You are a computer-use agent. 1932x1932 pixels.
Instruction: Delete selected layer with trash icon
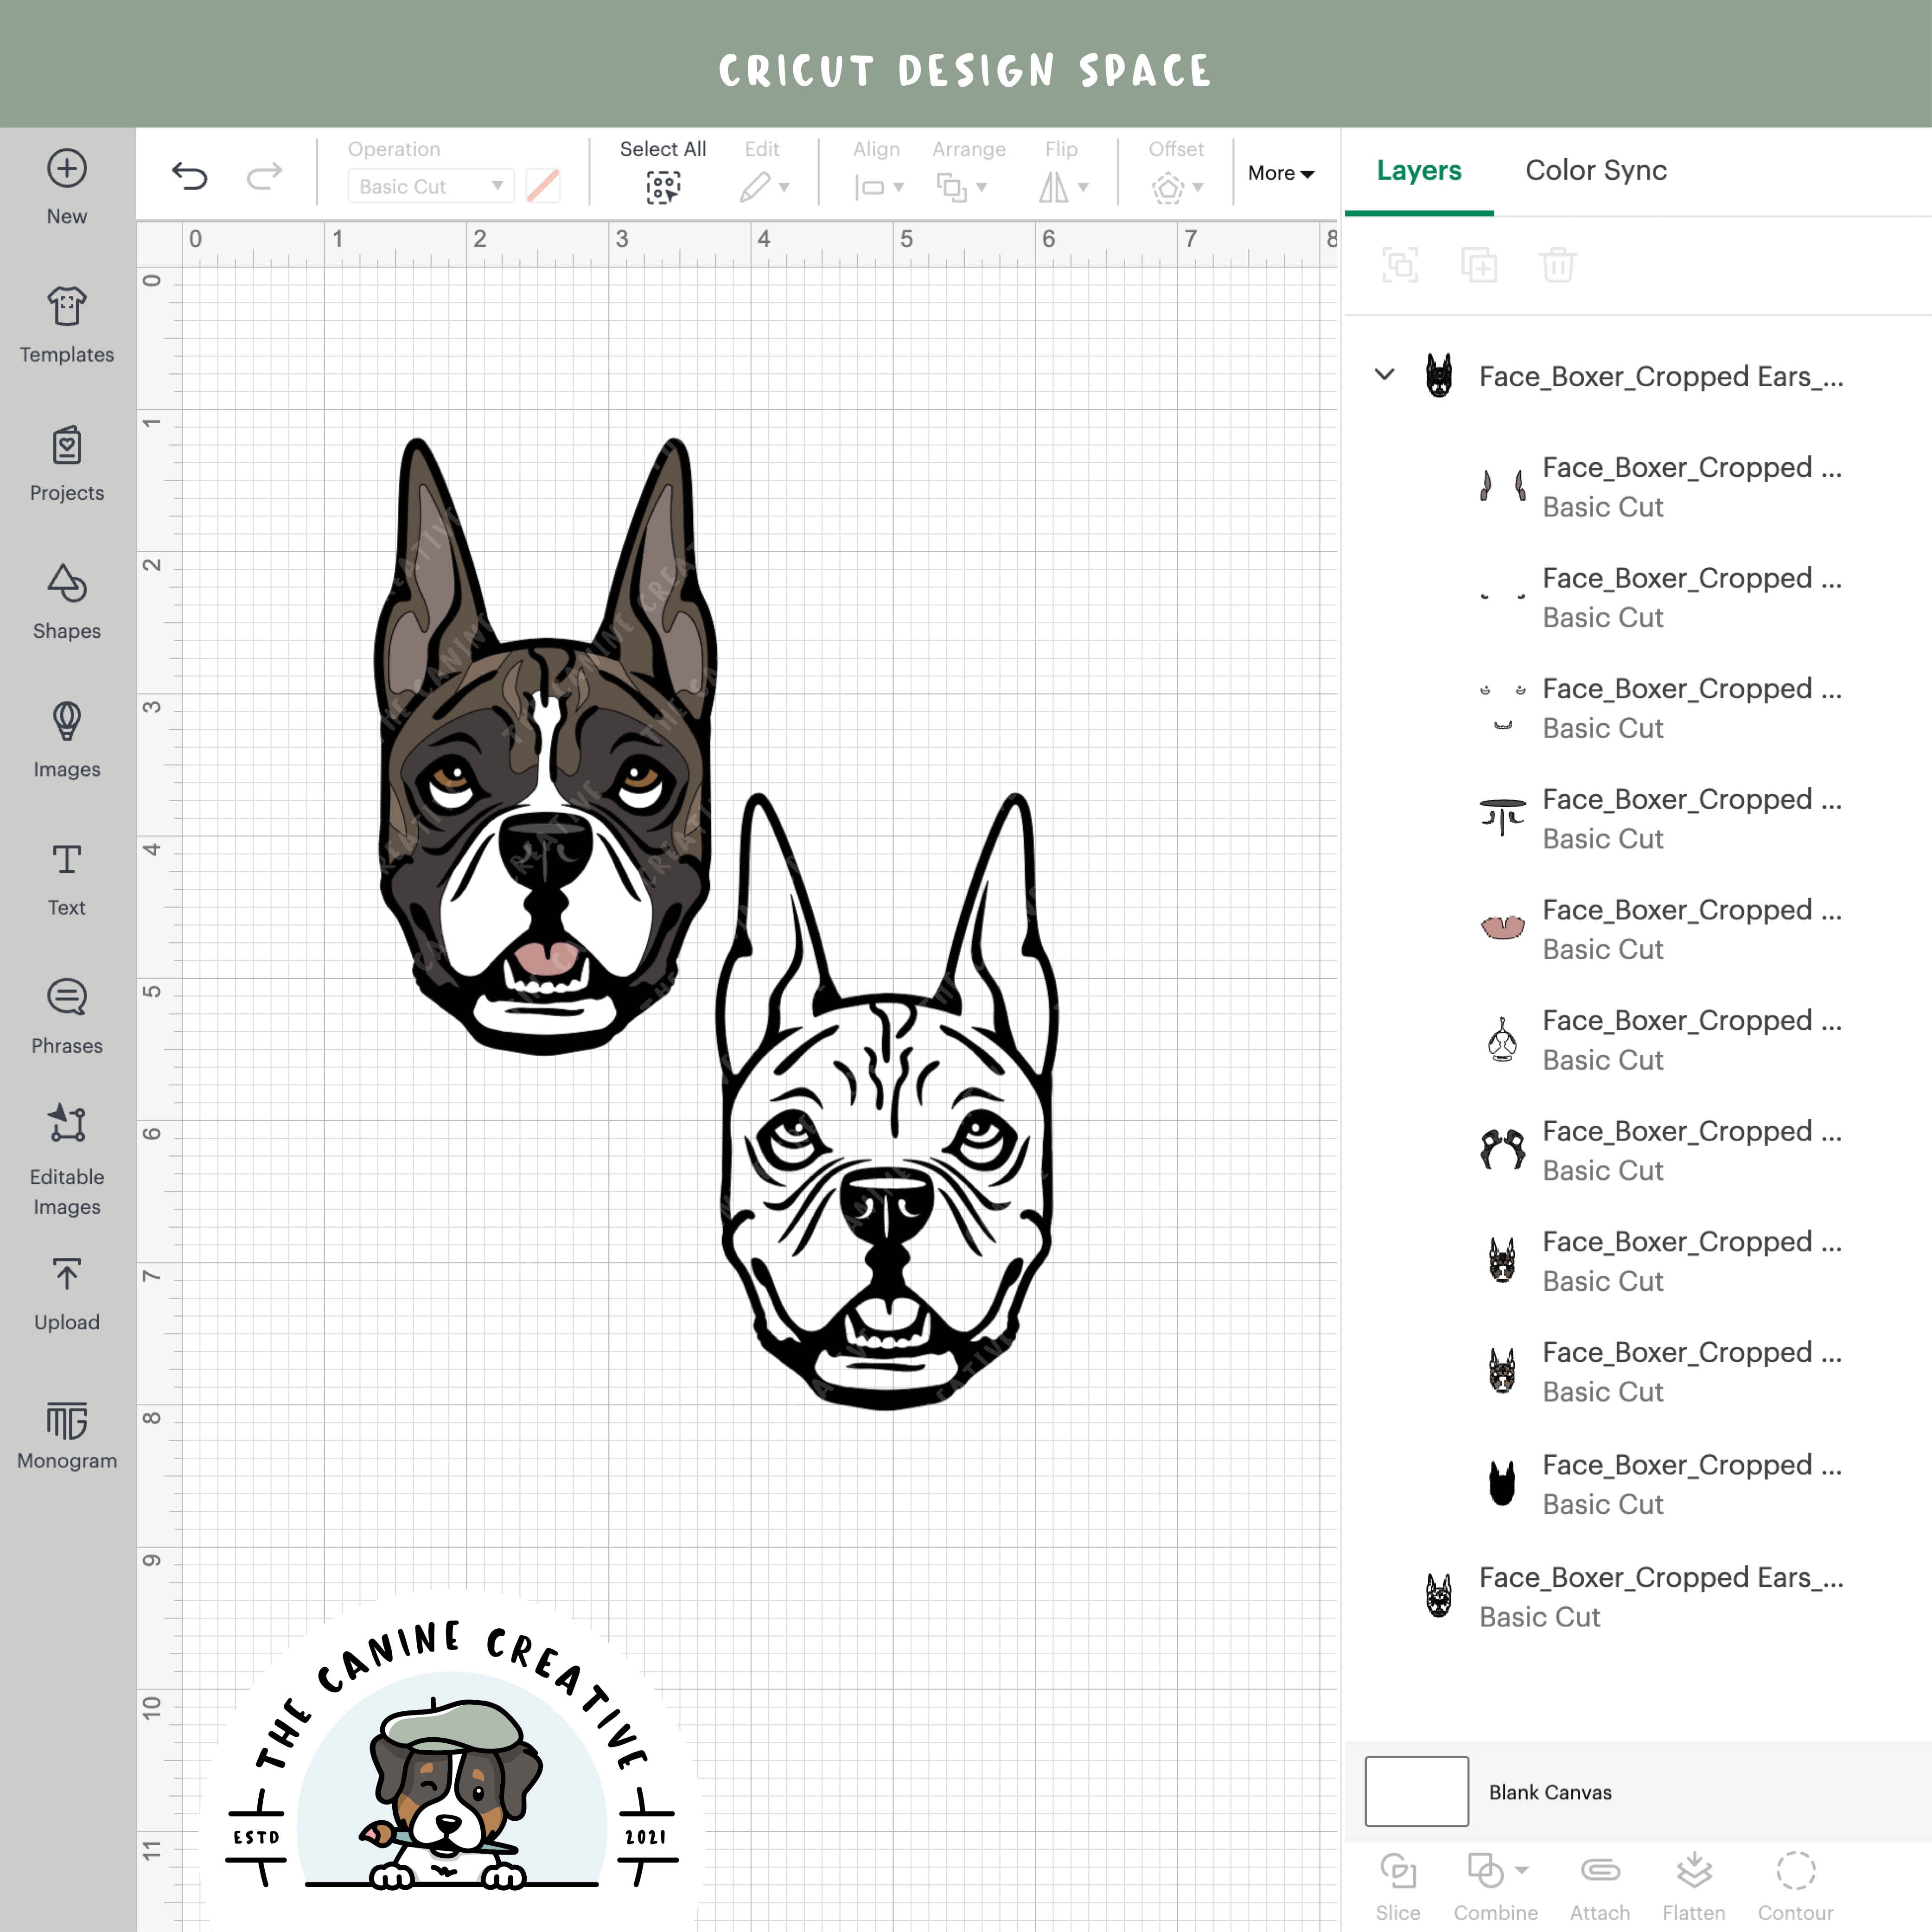(1557, 265)
